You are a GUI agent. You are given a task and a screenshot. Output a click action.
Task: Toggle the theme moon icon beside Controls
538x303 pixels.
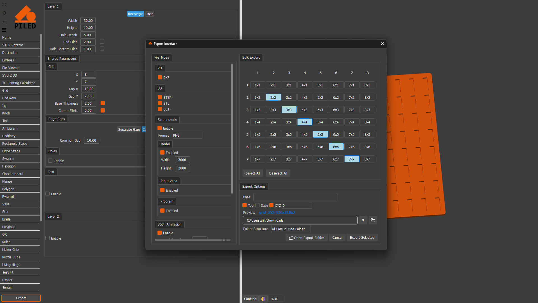[263, 299]
